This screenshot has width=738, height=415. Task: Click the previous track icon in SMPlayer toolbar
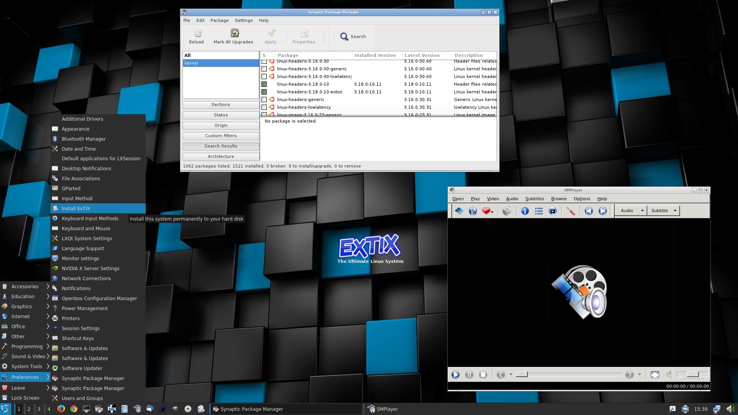point(588,211)
